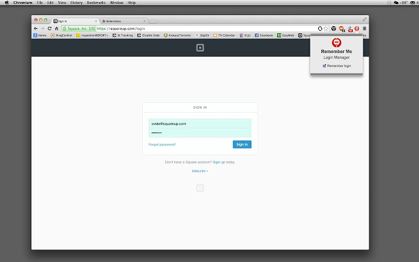Screen dimensions: 419x262
Task: Open the Facebook bookmark
Action: [x=264, y=35]
